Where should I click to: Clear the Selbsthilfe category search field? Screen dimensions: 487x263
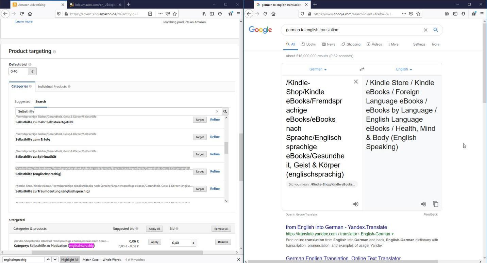pyautogui.click(x=217, y=111)
